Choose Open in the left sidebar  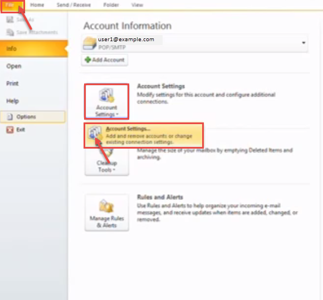pyautogui.click(x=14, y=66)
